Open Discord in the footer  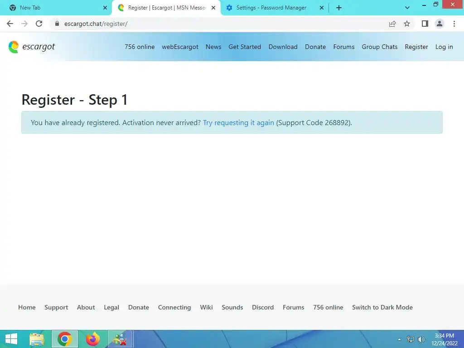tap(263, 307)
